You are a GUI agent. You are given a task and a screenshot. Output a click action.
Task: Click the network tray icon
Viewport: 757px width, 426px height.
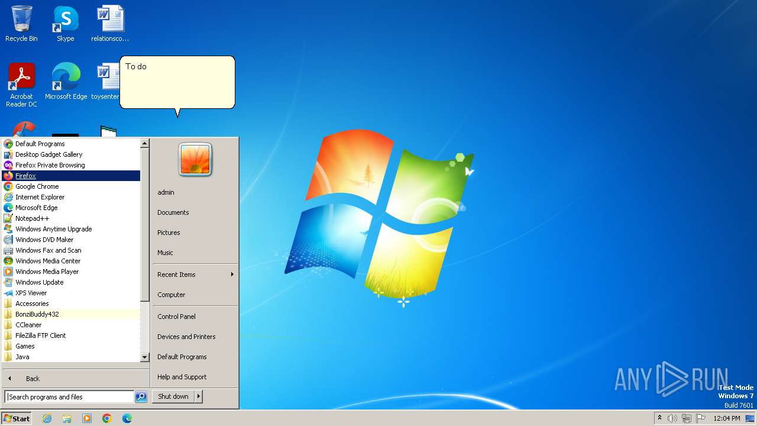[x=687, y=418]
